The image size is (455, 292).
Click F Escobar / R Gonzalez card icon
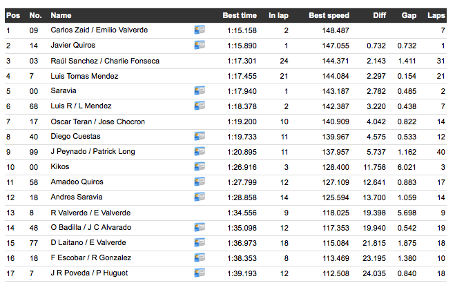(x=200, y=258)
